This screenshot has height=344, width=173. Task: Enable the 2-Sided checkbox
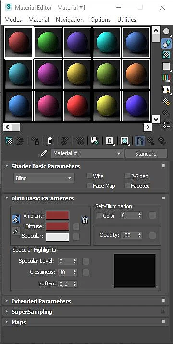click(127, 176)
